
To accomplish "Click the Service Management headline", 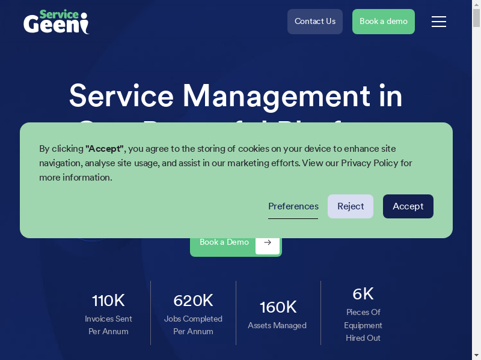I will click(x=236, y=96).
